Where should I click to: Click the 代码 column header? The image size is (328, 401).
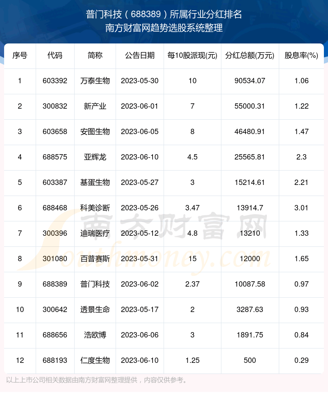click(55, 55)
